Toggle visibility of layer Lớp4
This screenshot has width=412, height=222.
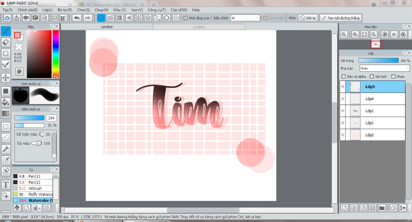343,99
